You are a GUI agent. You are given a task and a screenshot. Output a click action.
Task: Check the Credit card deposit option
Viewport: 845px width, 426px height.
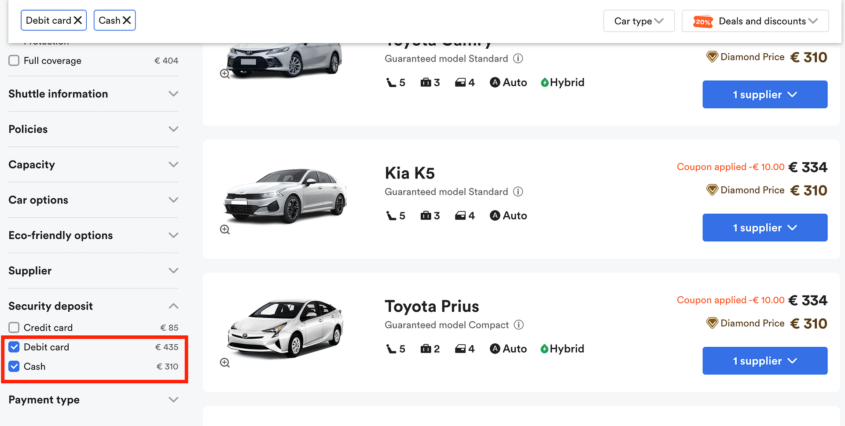pyautogui.click(x=14, y=328)
